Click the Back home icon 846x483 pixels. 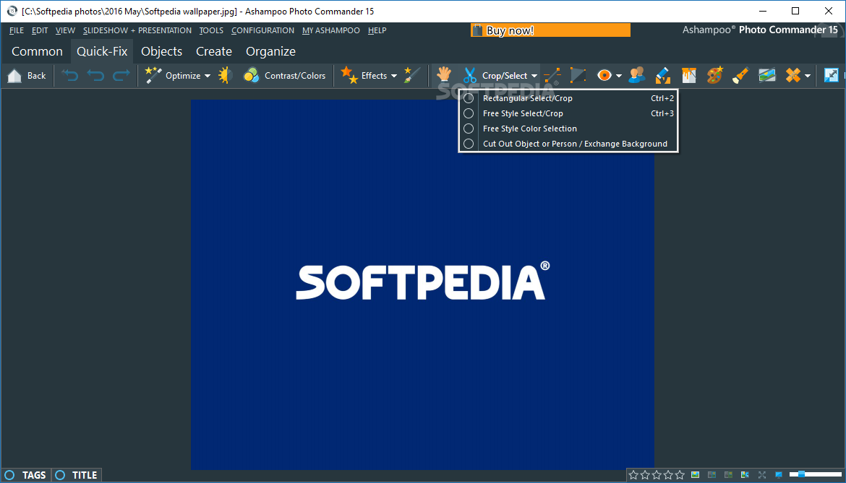pyautogui.click(x=14, y=76)
